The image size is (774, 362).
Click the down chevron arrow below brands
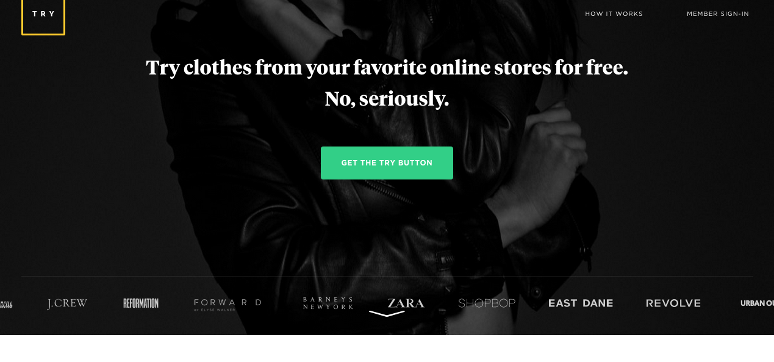[x=387, y=314]
